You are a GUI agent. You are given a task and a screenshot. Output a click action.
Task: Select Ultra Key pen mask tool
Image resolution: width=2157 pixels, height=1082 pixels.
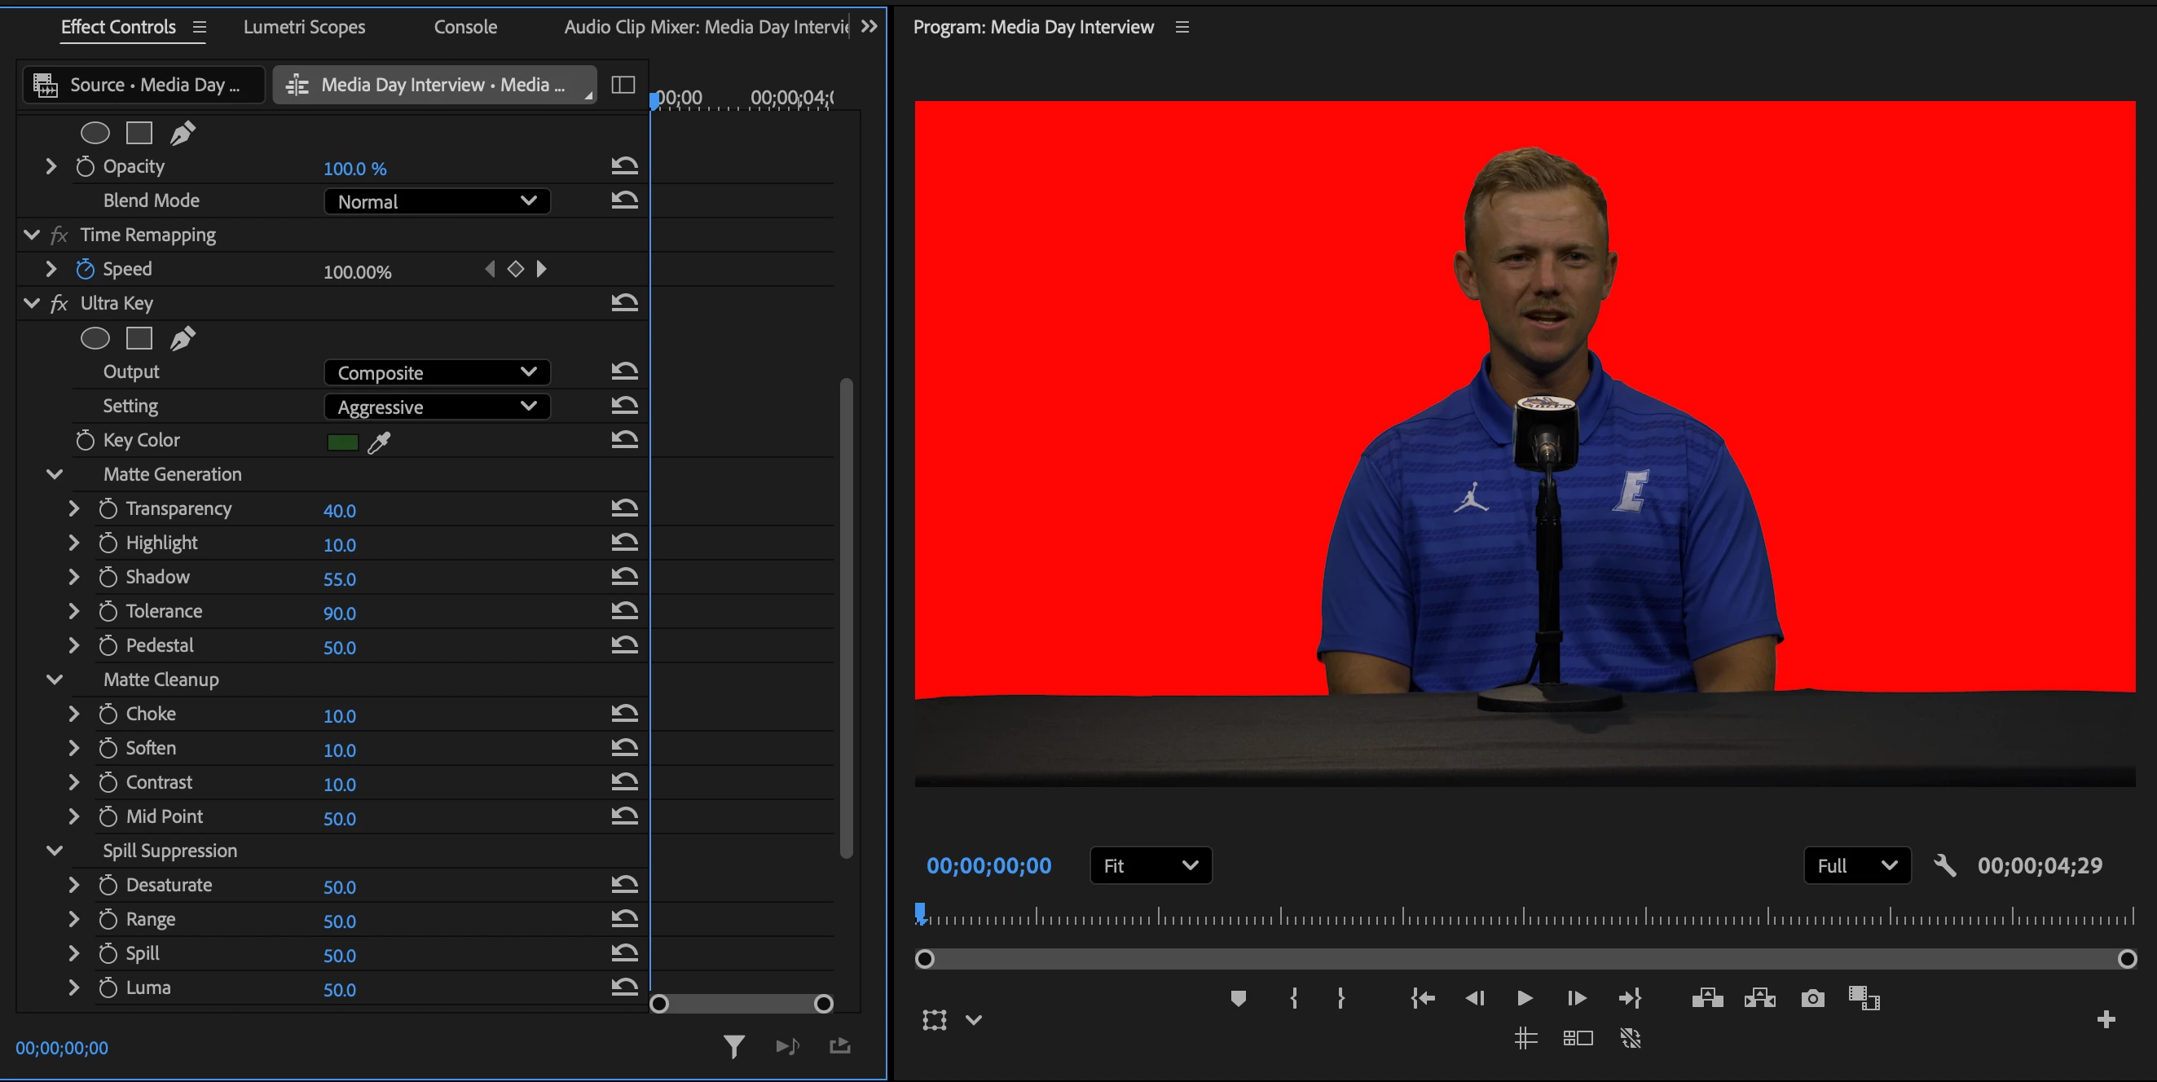click(x=183, y=338)
